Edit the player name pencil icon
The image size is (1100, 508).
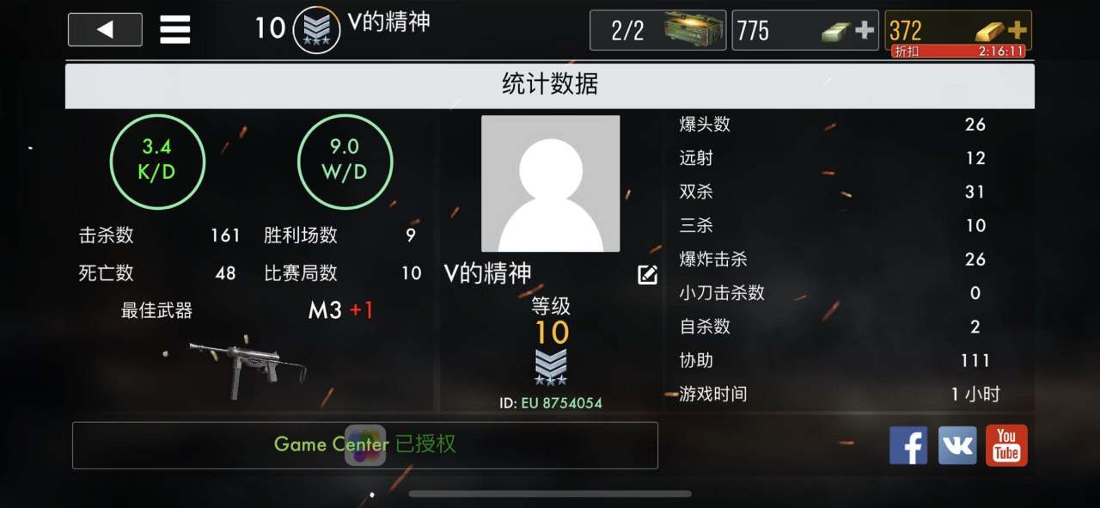[x=647, y=275]
